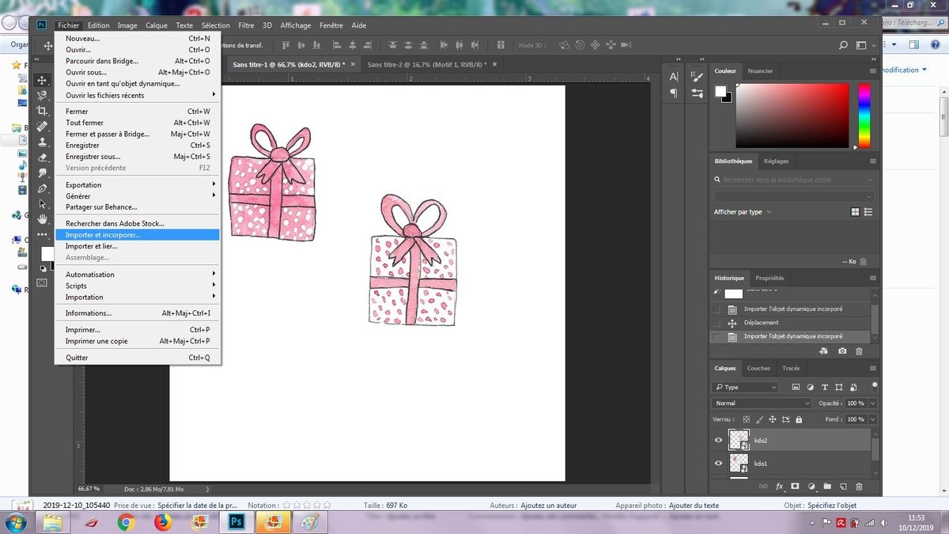Select the Path Selection arrow tool
This screenshot has width=949, height=534.
tap(42, 203)
